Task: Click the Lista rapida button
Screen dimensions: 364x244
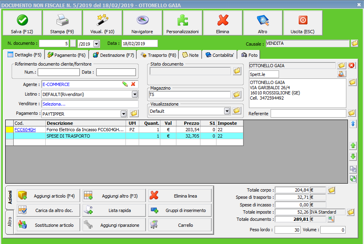Action: pyautogui.click(x=114, y=210)
